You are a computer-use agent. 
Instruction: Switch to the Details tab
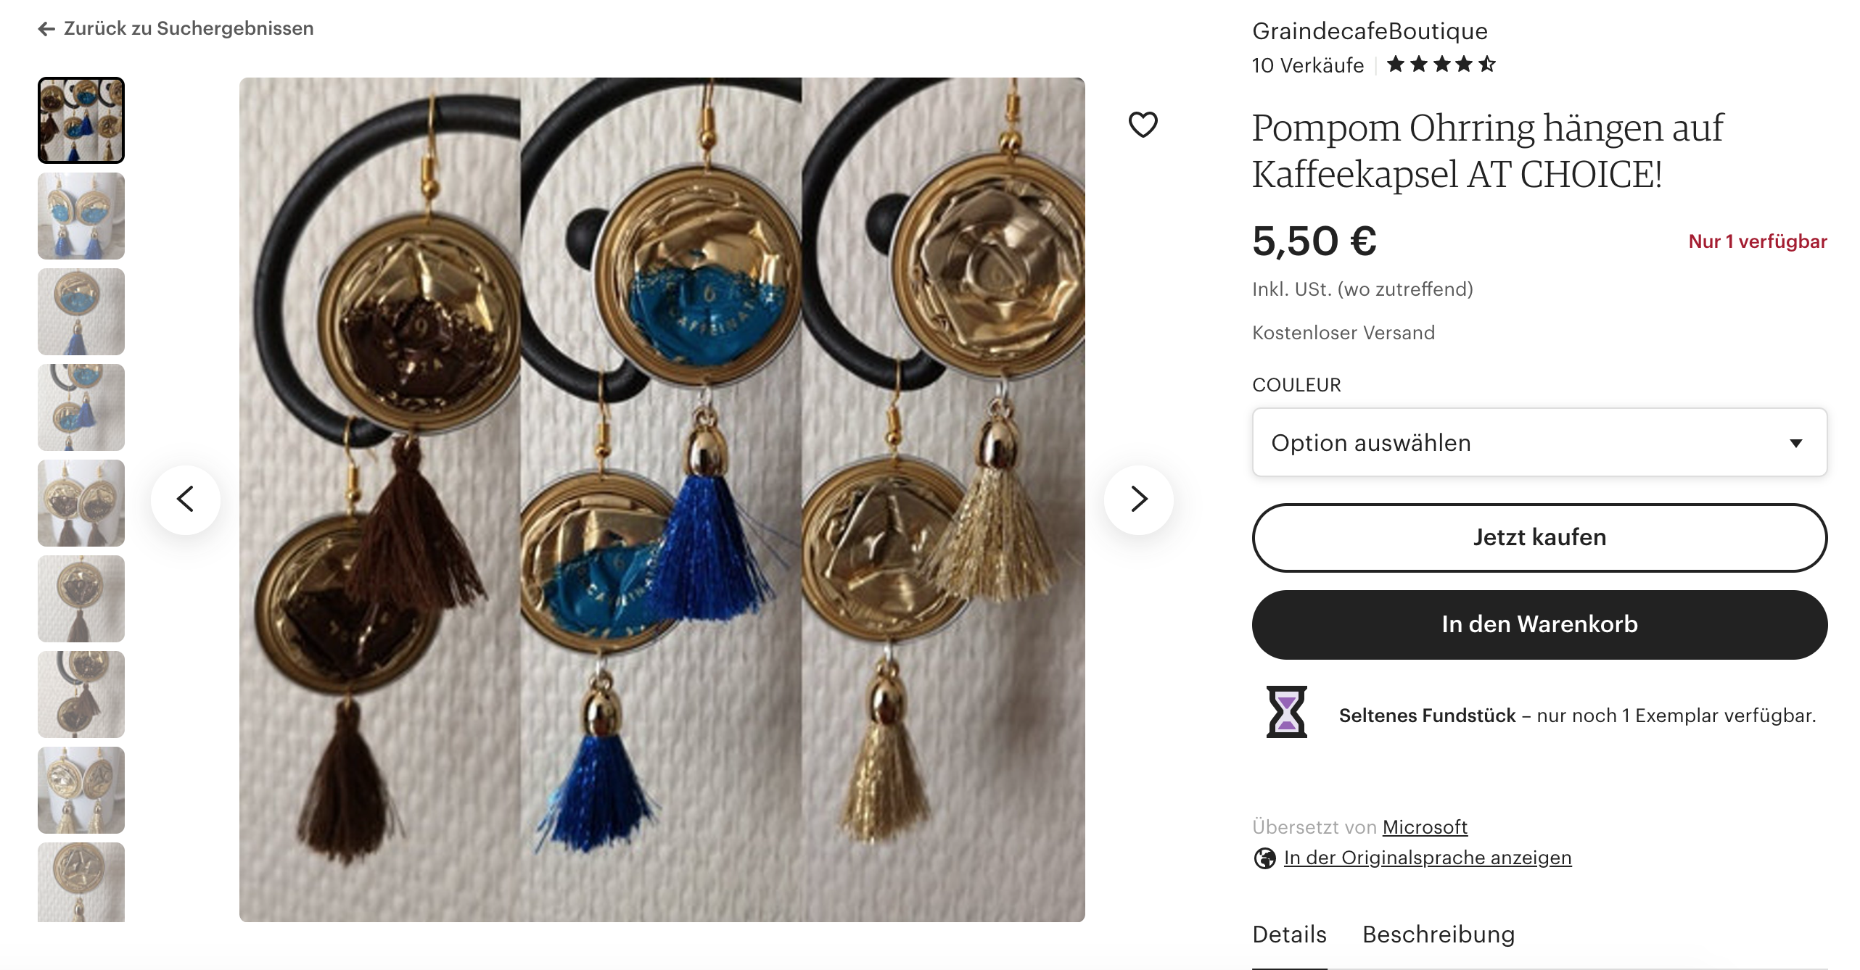click(x=1289, y=934)
